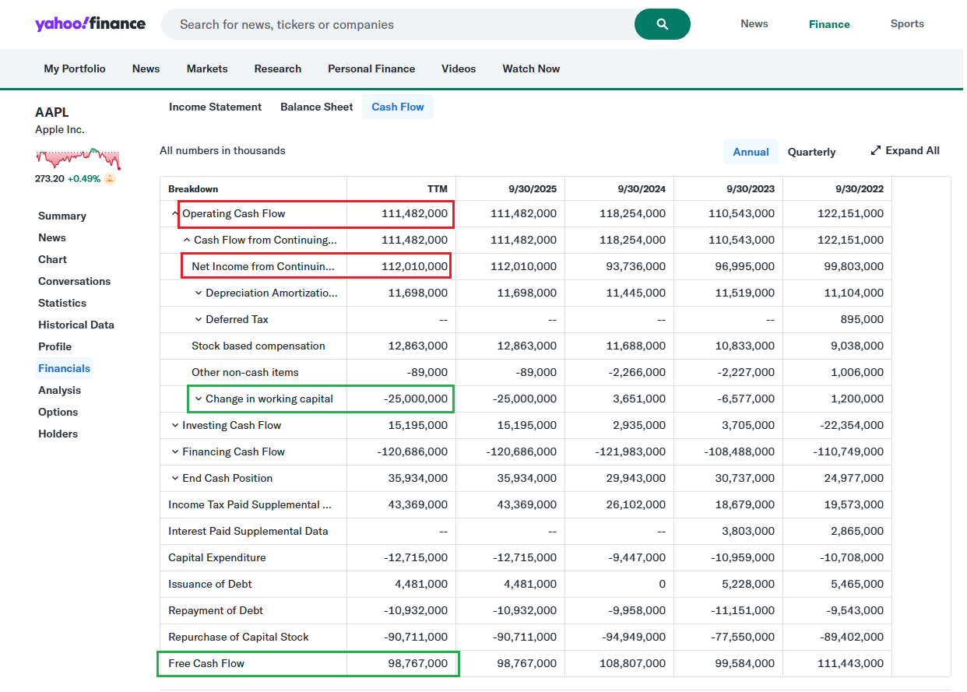Open the Analysis sidebar section

click(59, 390)
